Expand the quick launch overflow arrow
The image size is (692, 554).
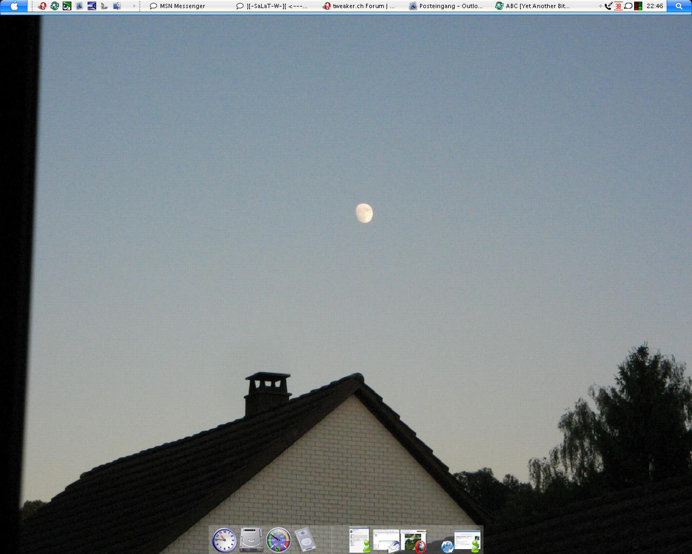tap(134, 6)
